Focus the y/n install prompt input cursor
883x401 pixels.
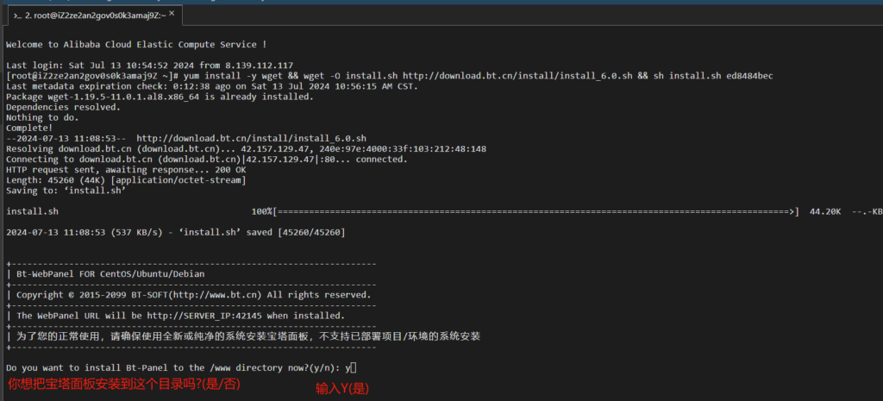[354, 368]
